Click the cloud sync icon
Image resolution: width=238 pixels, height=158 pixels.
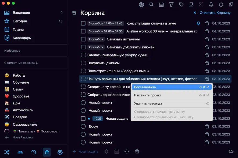pos(231,151)
